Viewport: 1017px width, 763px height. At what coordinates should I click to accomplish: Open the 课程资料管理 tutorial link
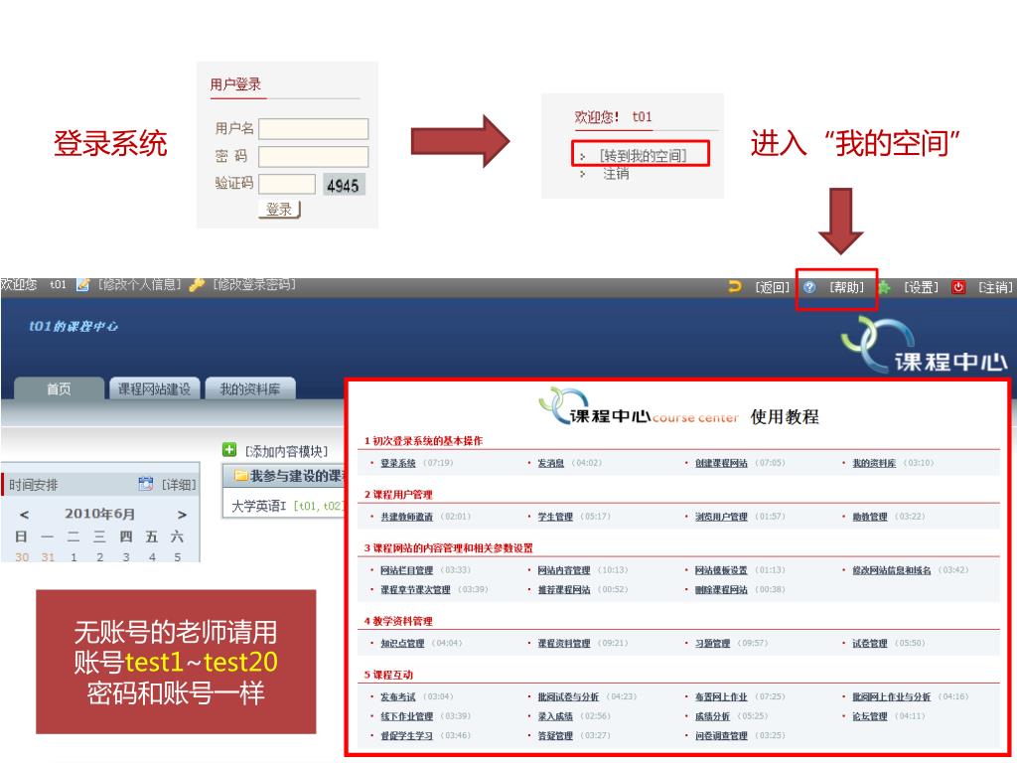(564, 644)
